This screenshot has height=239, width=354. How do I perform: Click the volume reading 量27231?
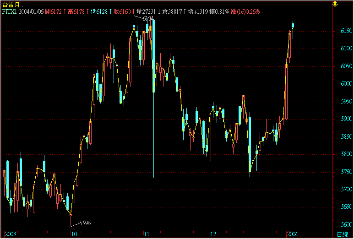(147, 11)
